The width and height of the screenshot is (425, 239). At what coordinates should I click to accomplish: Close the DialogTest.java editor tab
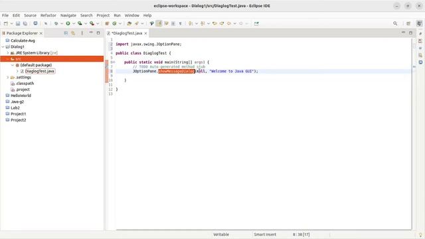[145, 33]
